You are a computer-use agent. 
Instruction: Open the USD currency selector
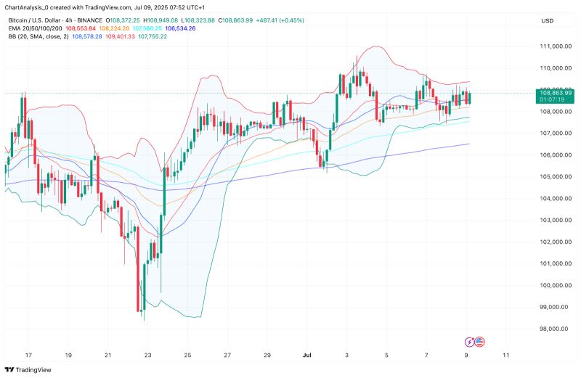point(547,20)
